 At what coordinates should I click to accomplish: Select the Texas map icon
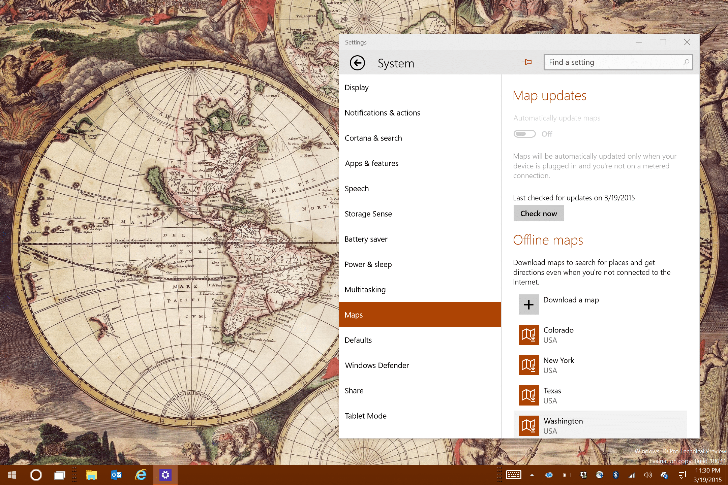click(528, 395)
